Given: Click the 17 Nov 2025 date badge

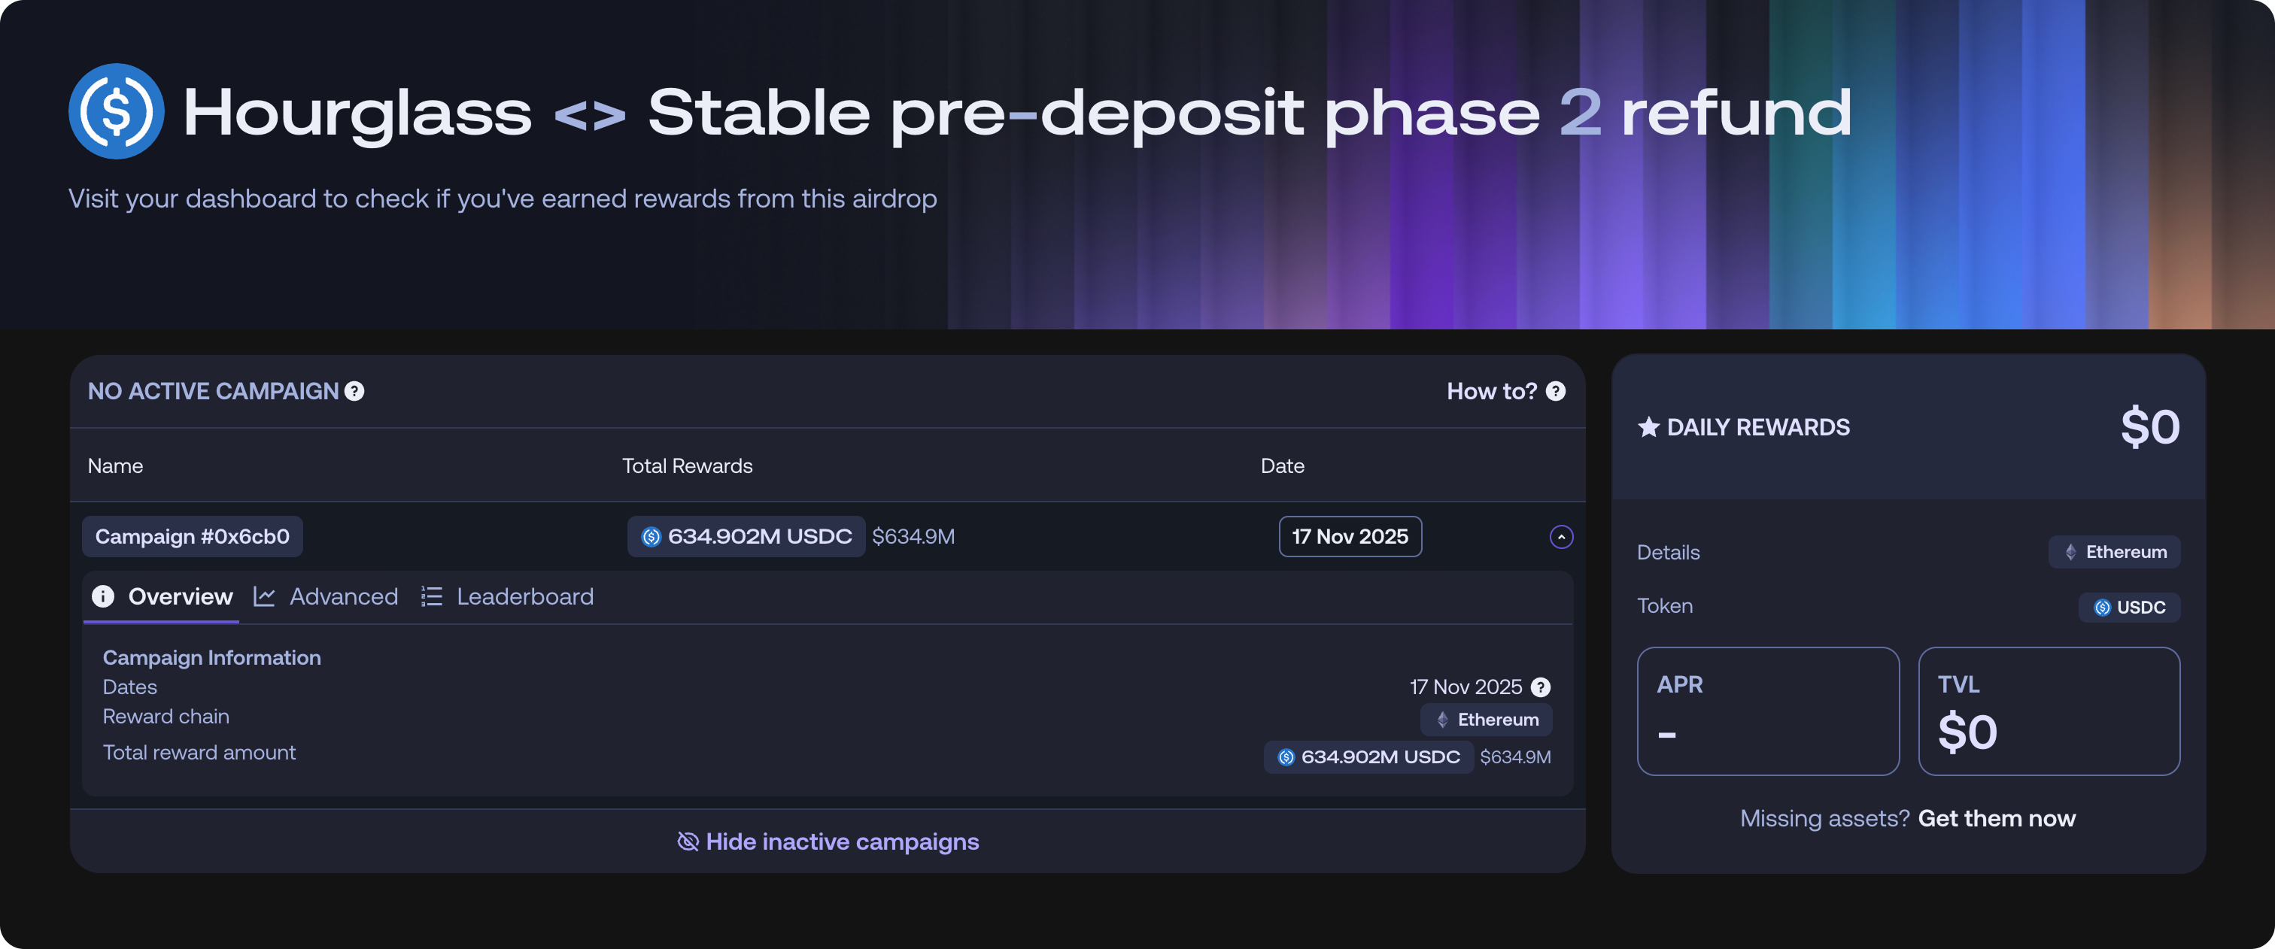Looking at the screenshot, I should click(x=1350, y=537).
